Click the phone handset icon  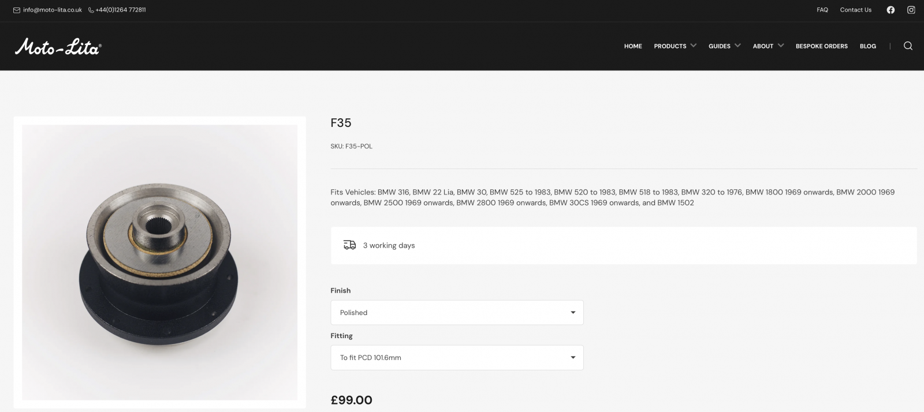[x=91, y=10]
